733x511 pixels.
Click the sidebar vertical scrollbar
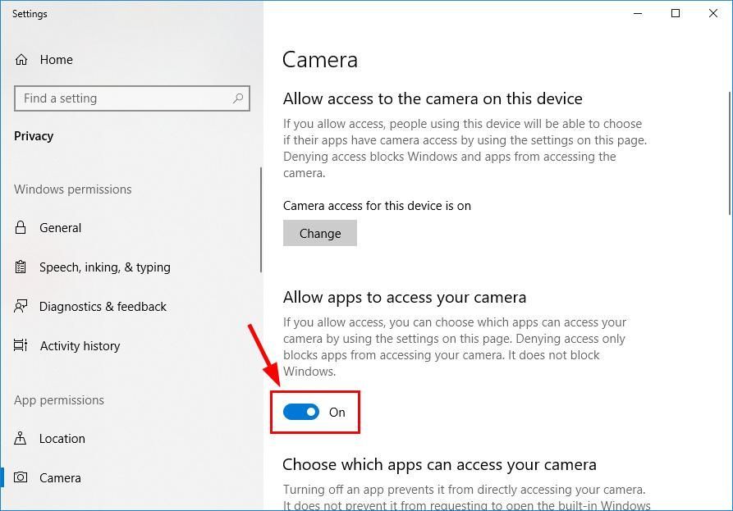(x=261, y=219)
